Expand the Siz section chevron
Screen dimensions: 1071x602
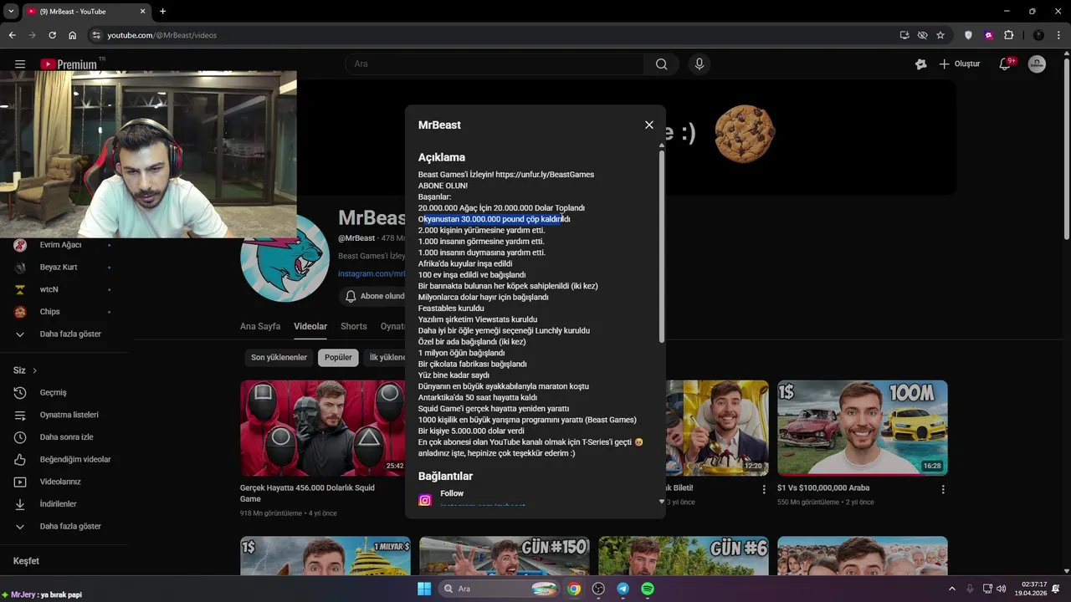tap(34, 370)
